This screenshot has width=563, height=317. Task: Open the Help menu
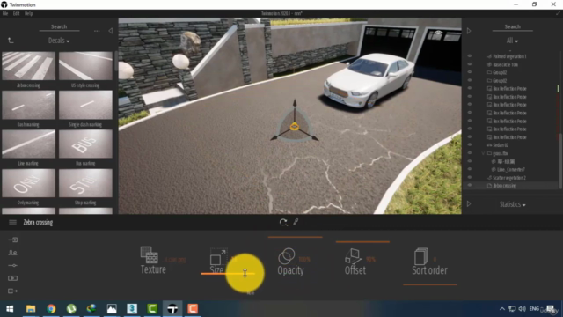point(29,14)
